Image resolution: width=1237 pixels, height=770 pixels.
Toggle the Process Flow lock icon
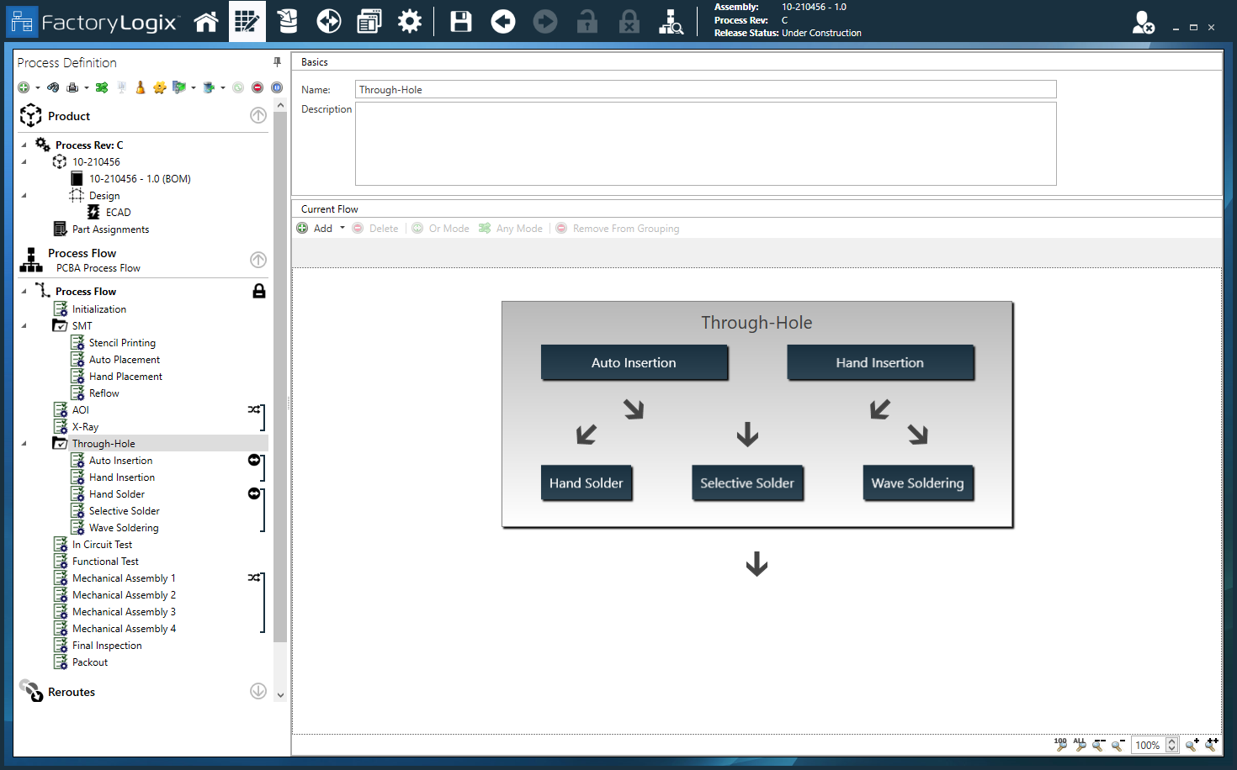[259, 291]
